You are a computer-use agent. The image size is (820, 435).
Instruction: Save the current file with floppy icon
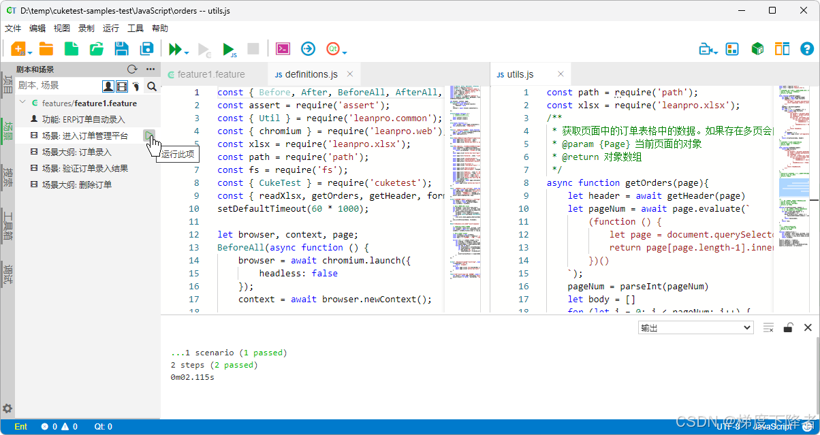pos(121,49)
